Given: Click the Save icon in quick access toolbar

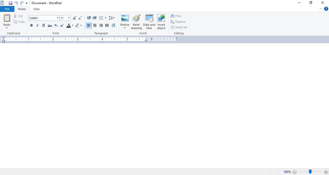Looking at the screenshot, I should tap(11, 3).
